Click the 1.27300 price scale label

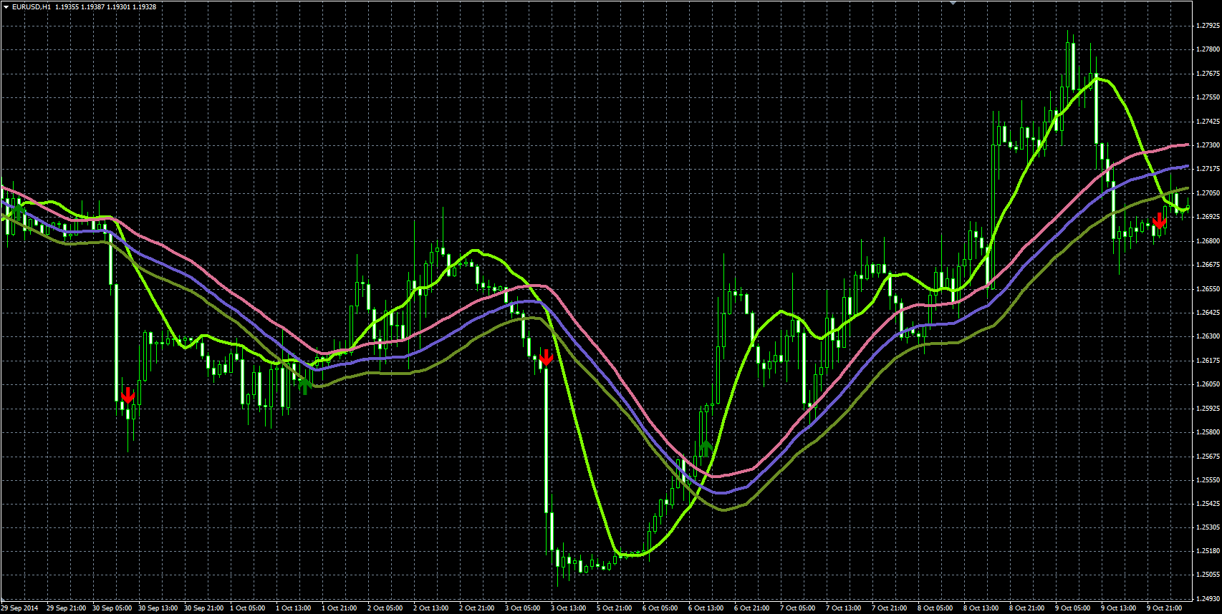1208,145
